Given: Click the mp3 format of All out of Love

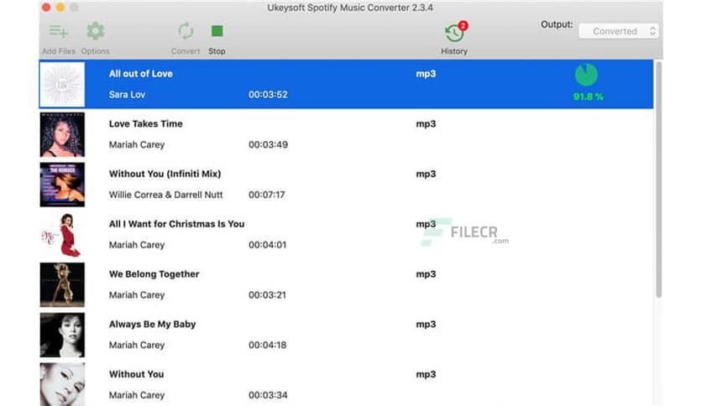Looking at the screenshot, I should (426, 74).
